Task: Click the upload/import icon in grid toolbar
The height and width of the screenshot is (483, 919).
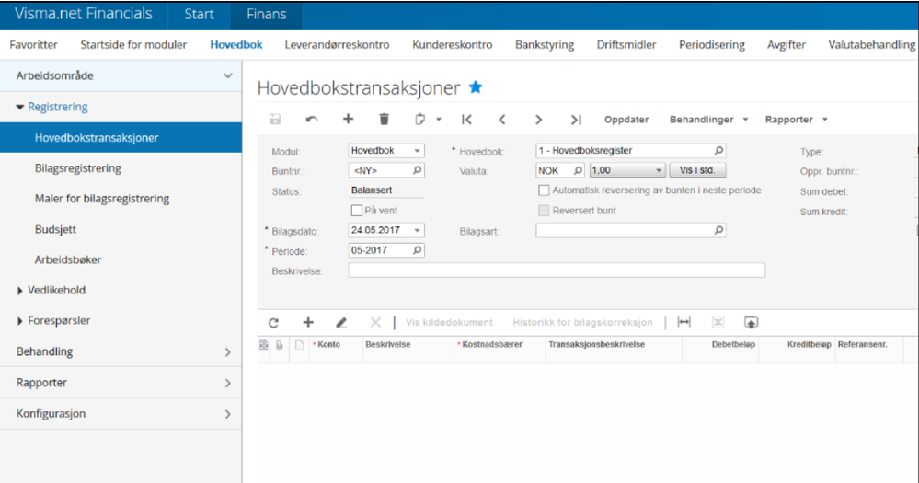Action: tap(751, 322)
